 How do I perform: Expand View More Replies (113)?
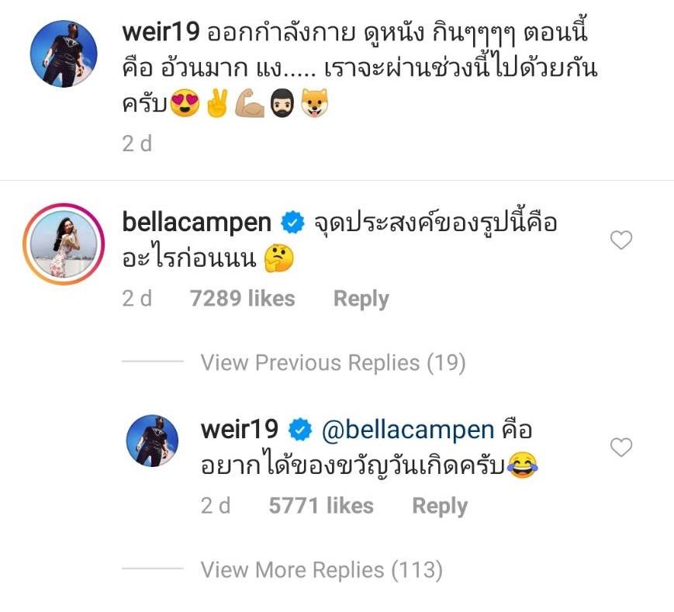(x=322, y=570)
